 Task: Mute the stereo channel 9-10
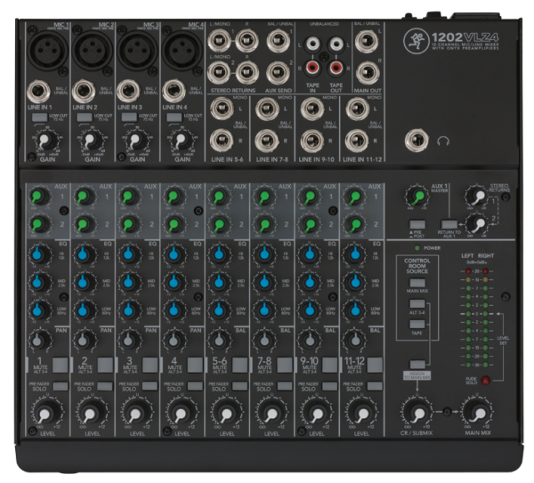pyautogui.click(x=329, y=365)
